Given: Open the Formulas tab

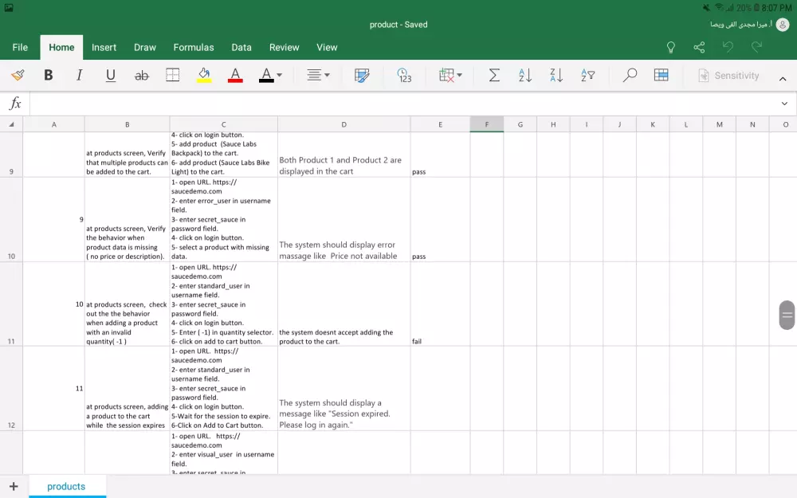Looking at the screenshot, I should [x=194, y=48].
